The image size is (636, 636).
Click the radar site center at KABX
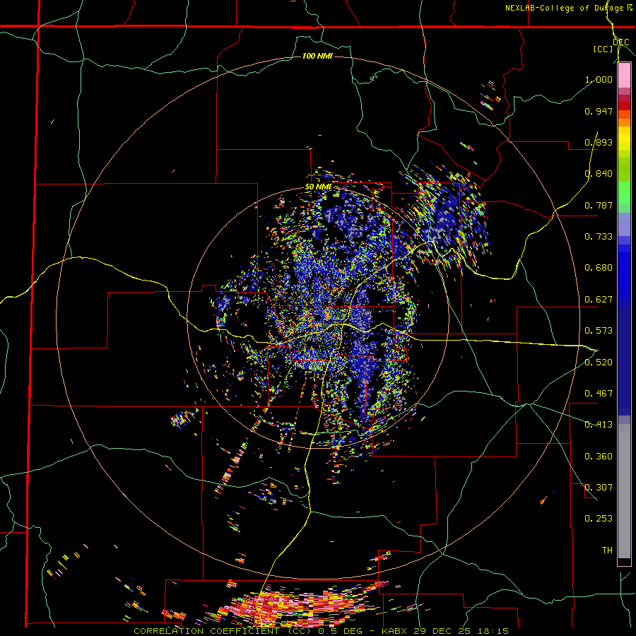(317, 316)
